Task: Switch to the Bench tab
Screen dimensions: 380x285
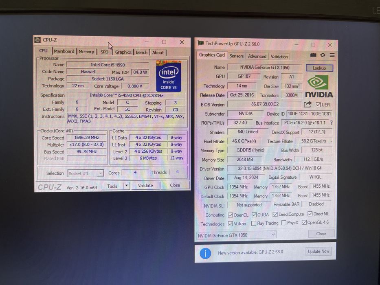Action: [141, 53]
